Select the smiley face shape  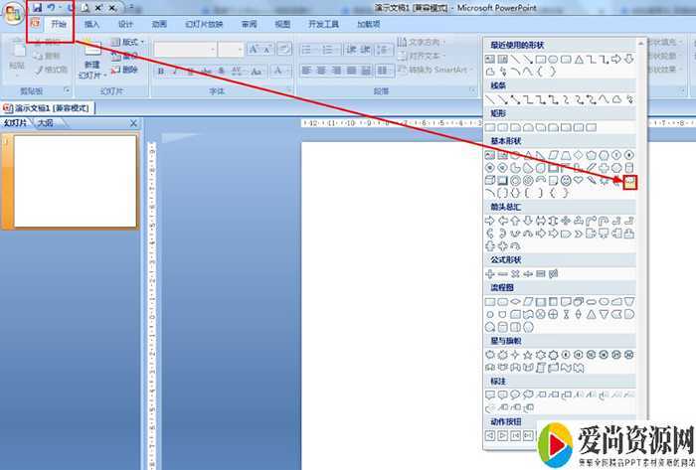click(x=566, y=181)
